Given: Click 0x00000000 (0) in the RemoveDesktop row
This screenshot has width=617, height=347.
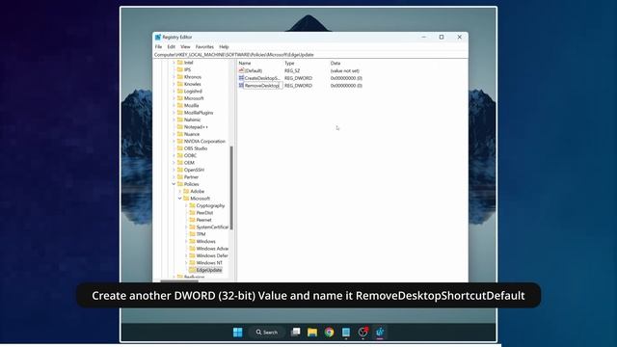Looking at the screenshot, I should (346, 86).
